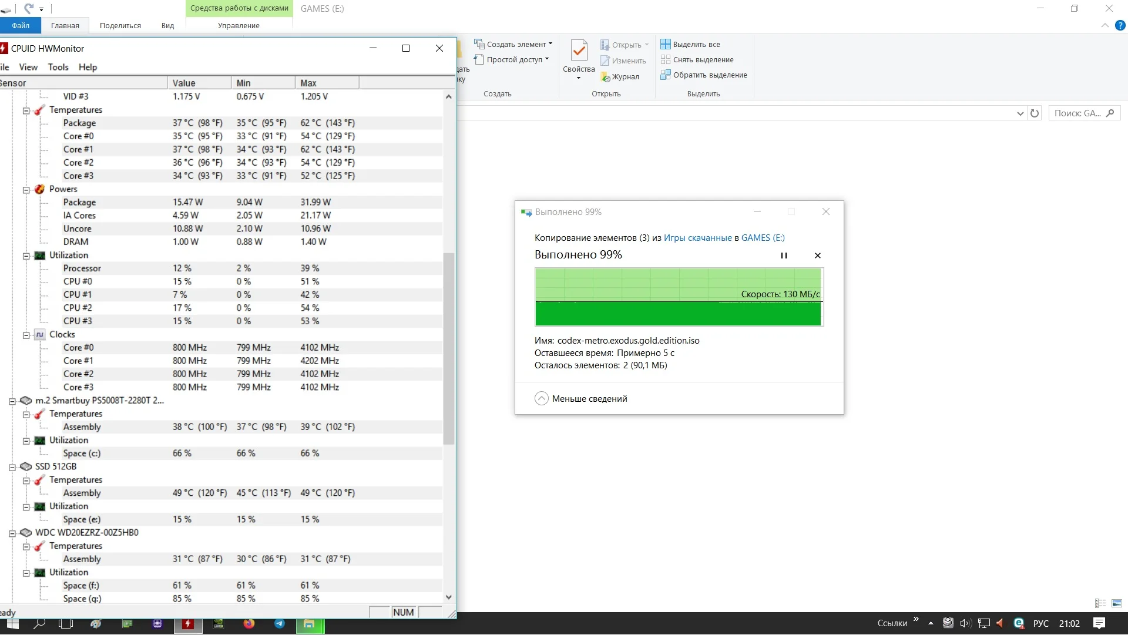The height and width of the screenshot is (635, 1128).
Task: Cancel the copy with the X icon
Action: [x=818, y=256]
